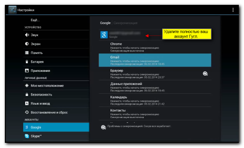The width and height of the screenshot is (244, 148).
Task: Click the Язык и ввод letter icon
Action: pos(27,103)
